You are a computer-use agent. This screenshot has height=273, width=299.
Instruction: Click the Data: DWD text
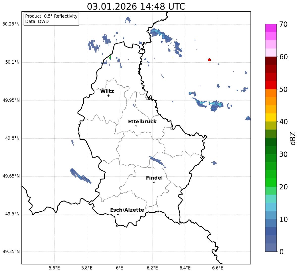click(37, 21)
